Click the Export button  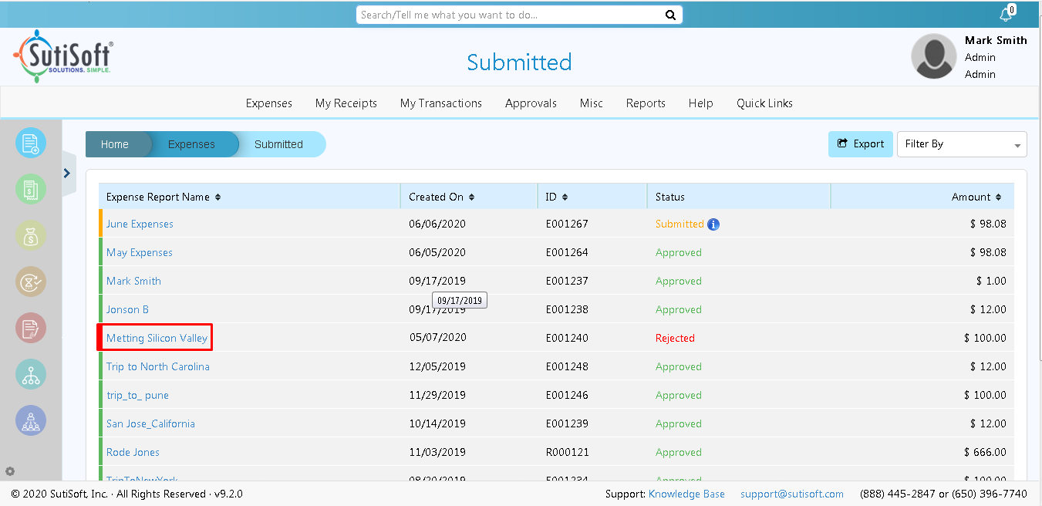(860, 144)
